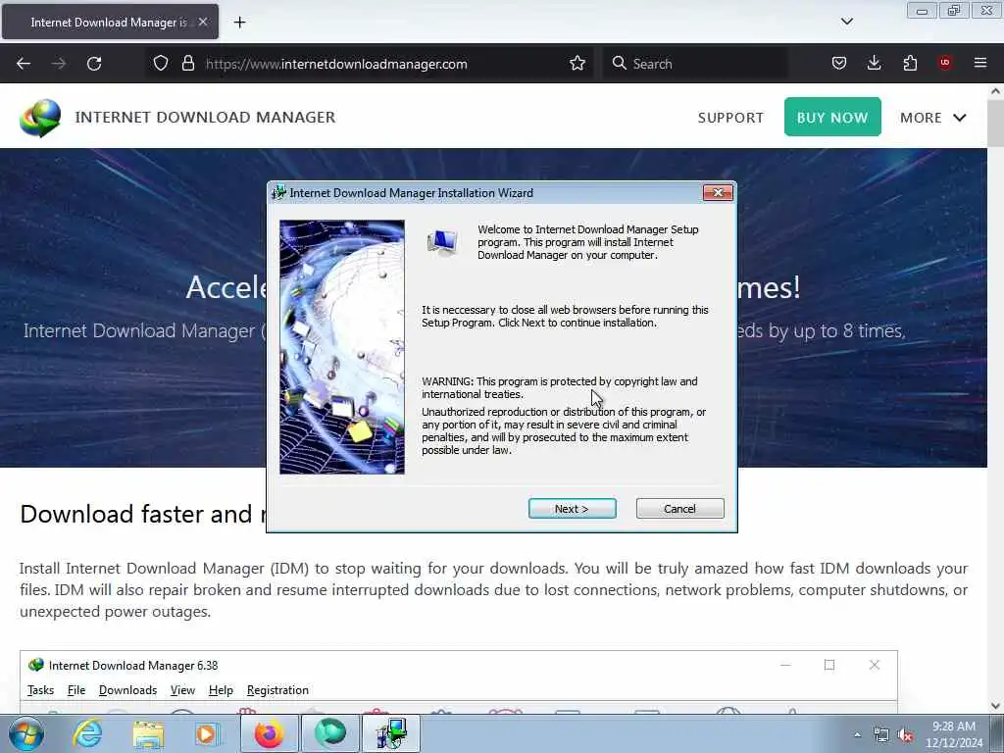Bookmark this page with star icon
This screenshot has width=1004, height=753.
(577, 64)
